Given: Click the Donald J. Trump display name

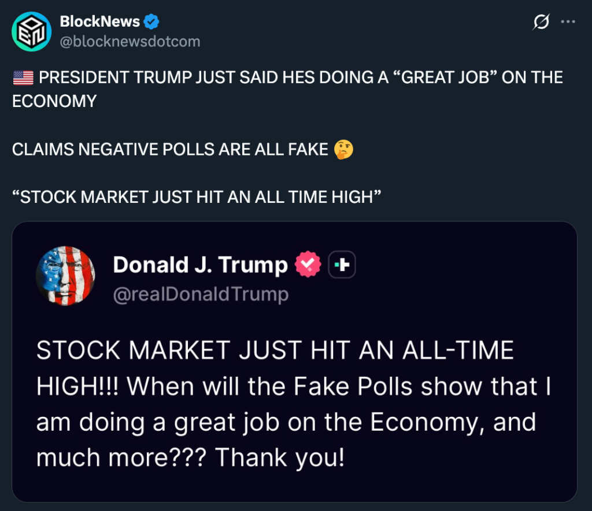Looking at the screenshot, I should tap(200, 265).
